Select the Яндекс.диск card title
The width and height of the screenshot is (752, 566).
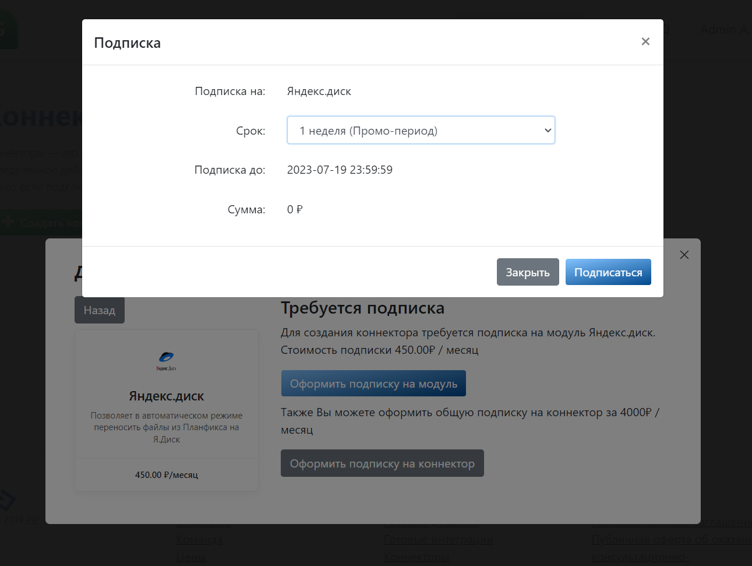pos(167,396)
